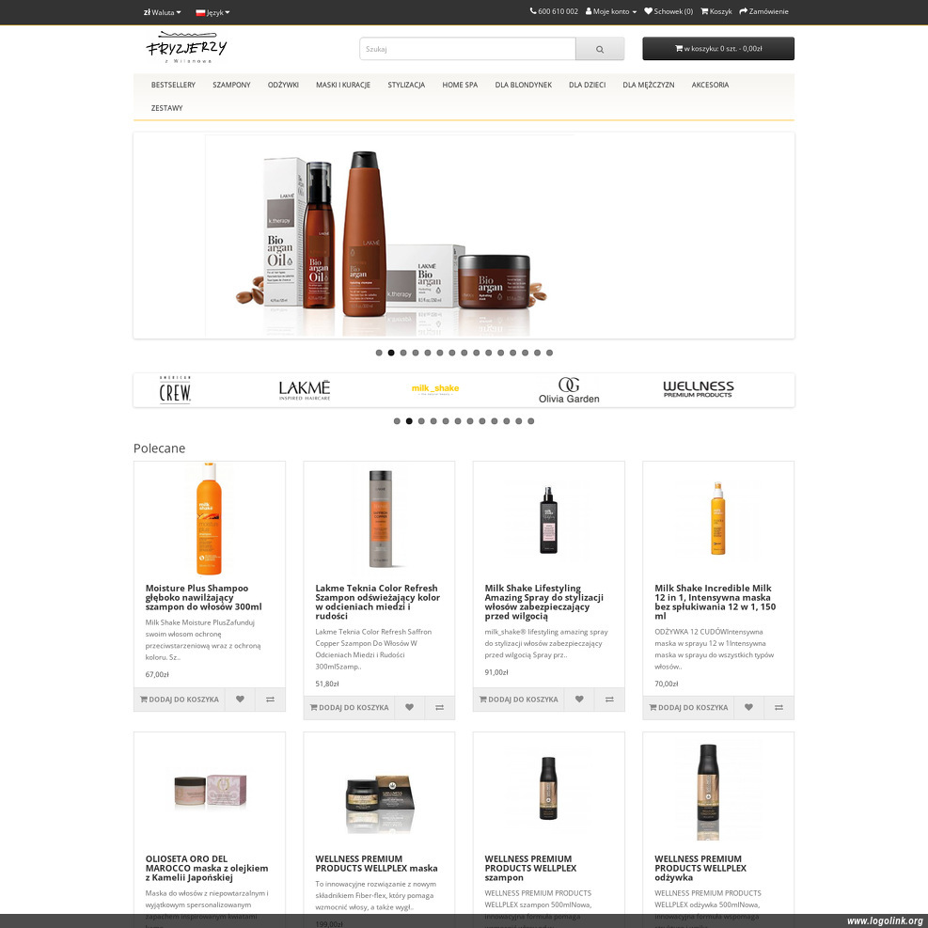Open Milk Shake Incredible Milk title link
This screenshot has height=928, width=928.
point(715,602)
